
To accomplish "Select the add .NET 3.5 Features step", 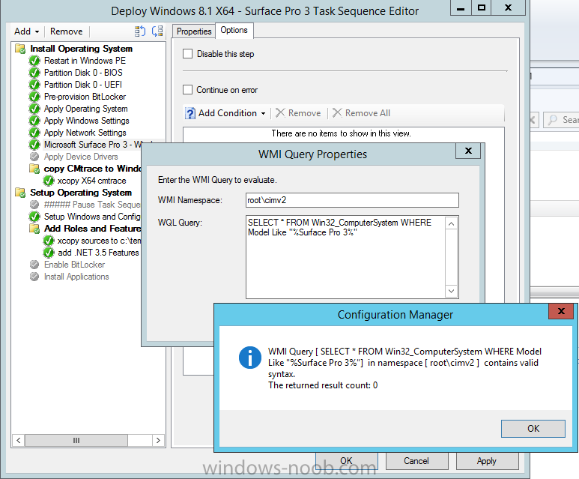I will coord(98,253).
